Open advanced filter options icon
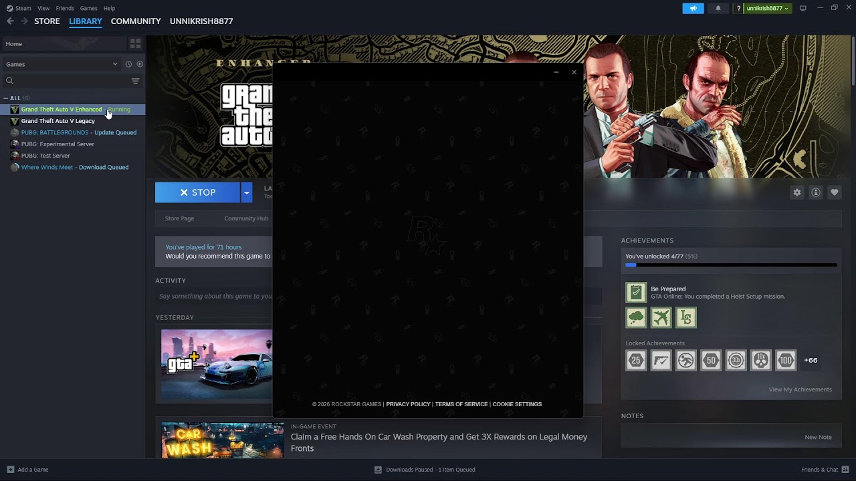856x481 pixels. click(135, 81)
